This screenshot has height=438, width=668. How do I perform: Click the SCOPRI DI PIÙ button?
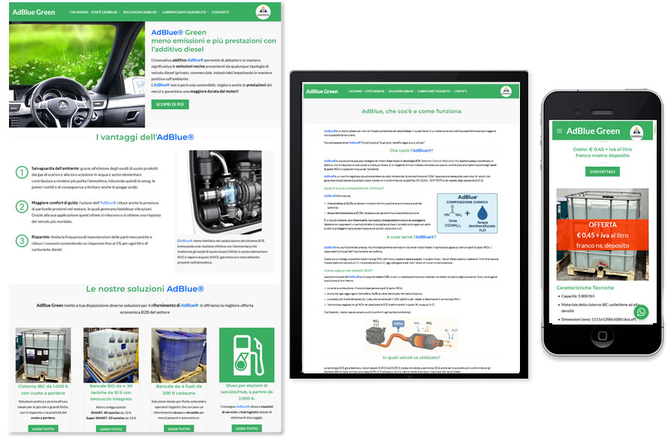(x=170, y=104)
